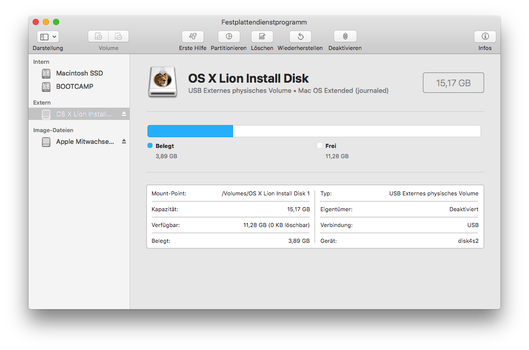The height and width of the screenshot is (350, 529).
Task: Click the Verbindung value USB
Action: coord(473,225)
